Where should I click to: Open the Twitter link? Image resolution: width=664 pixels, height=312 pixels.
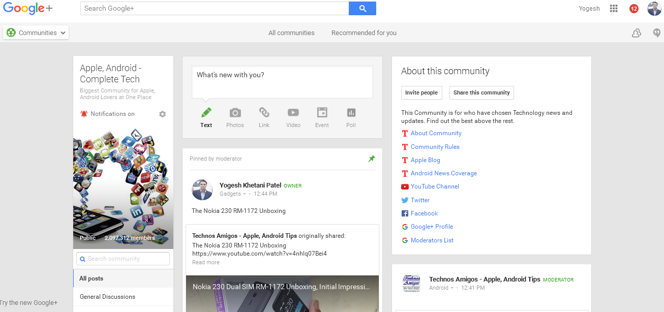point(420,200)
